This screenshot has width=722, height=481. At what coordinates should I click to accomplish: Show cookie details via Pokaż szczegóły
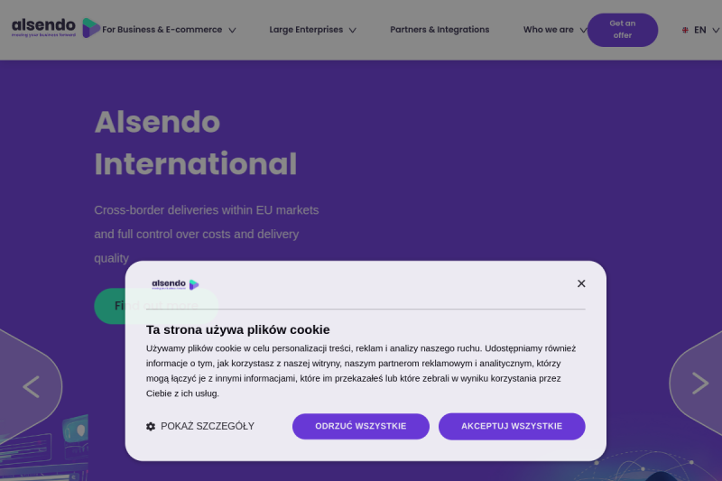(x=200, y=426)
